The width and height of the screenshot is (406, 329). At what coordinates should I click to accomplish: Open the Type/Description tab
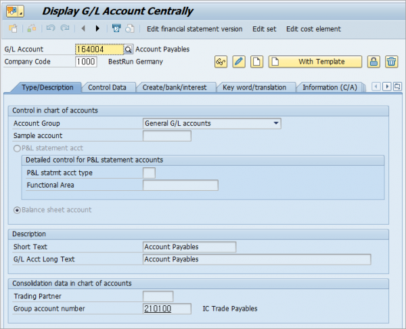point(47,87)
